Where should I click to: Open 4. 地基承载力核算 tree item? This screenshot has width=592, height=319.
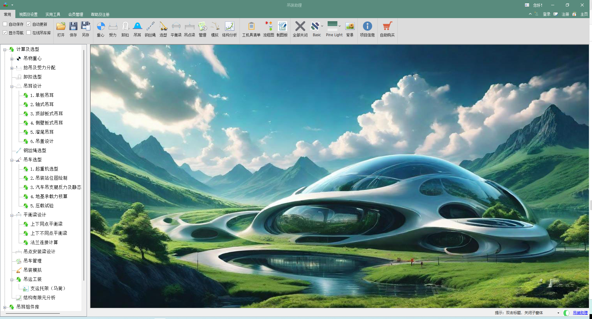pos(49,197)
